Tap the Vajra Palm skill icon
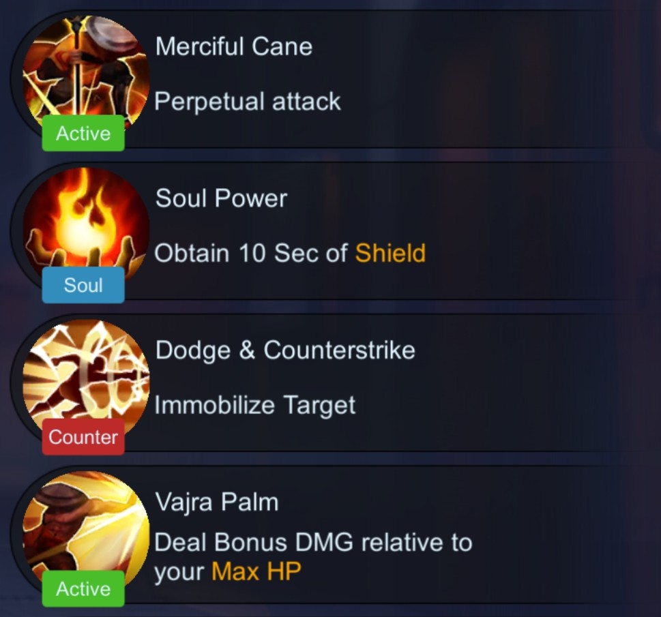Image resolution: width=661 pixels, height=617 pixels. tap(85, 529)
